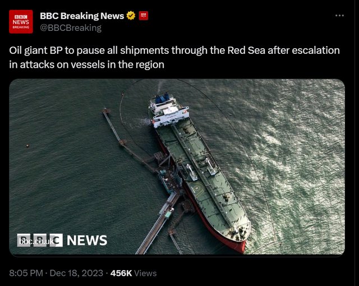Click the red bow of the tanker
This screenshot has height=286, width=359.
(236, 242)
